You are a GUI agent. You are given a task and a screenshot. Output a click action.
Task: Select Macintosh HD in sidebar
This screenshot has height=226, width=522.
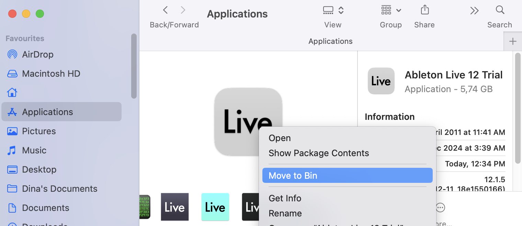(x=51, y=74)
